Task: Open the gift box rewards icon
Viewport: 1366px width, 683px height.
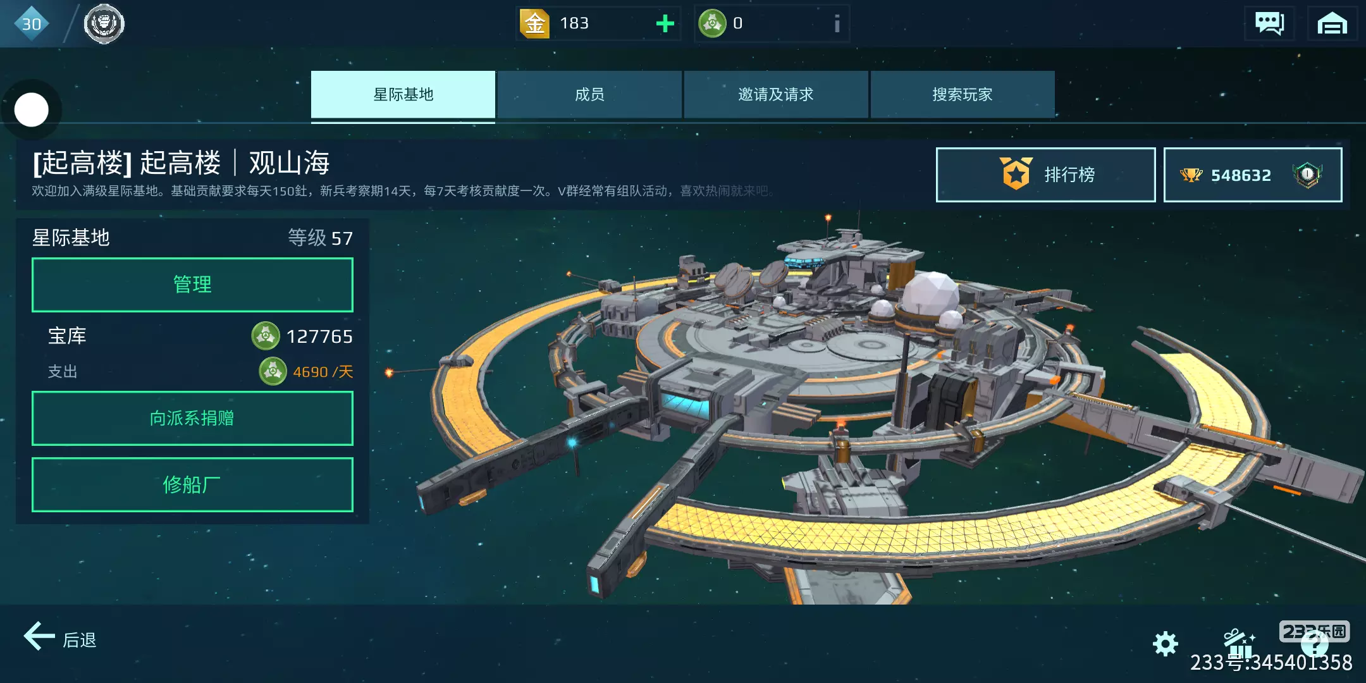Action: (1240, 644)
